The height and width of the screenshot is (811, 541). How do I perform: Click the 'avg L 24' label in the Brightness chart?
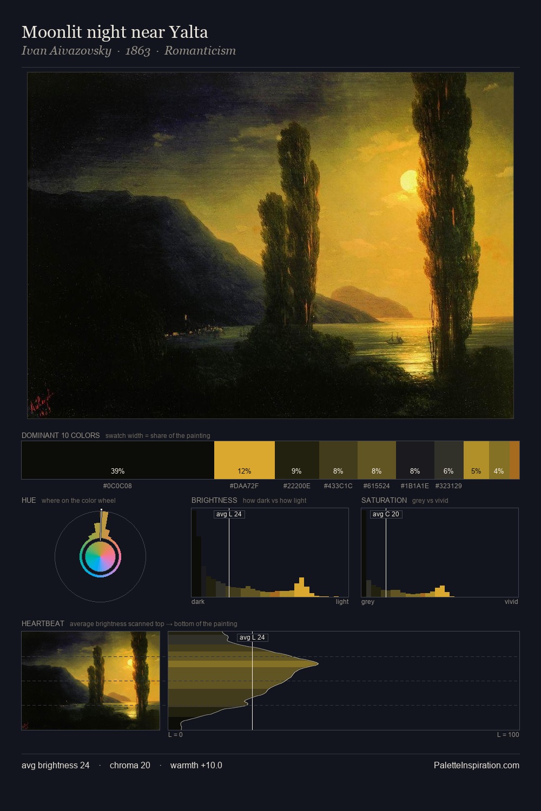tap(229, 514)
